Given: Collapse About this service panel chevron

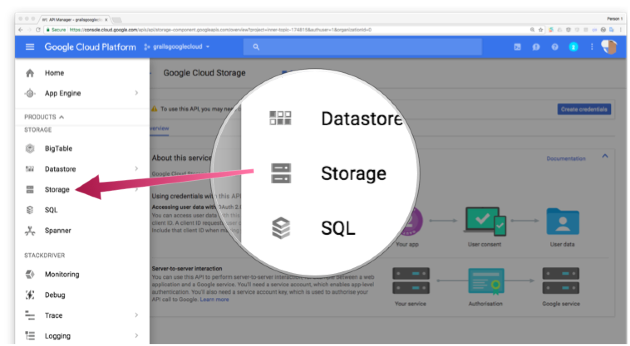Looking at the screenshot, I should point(605,156).
